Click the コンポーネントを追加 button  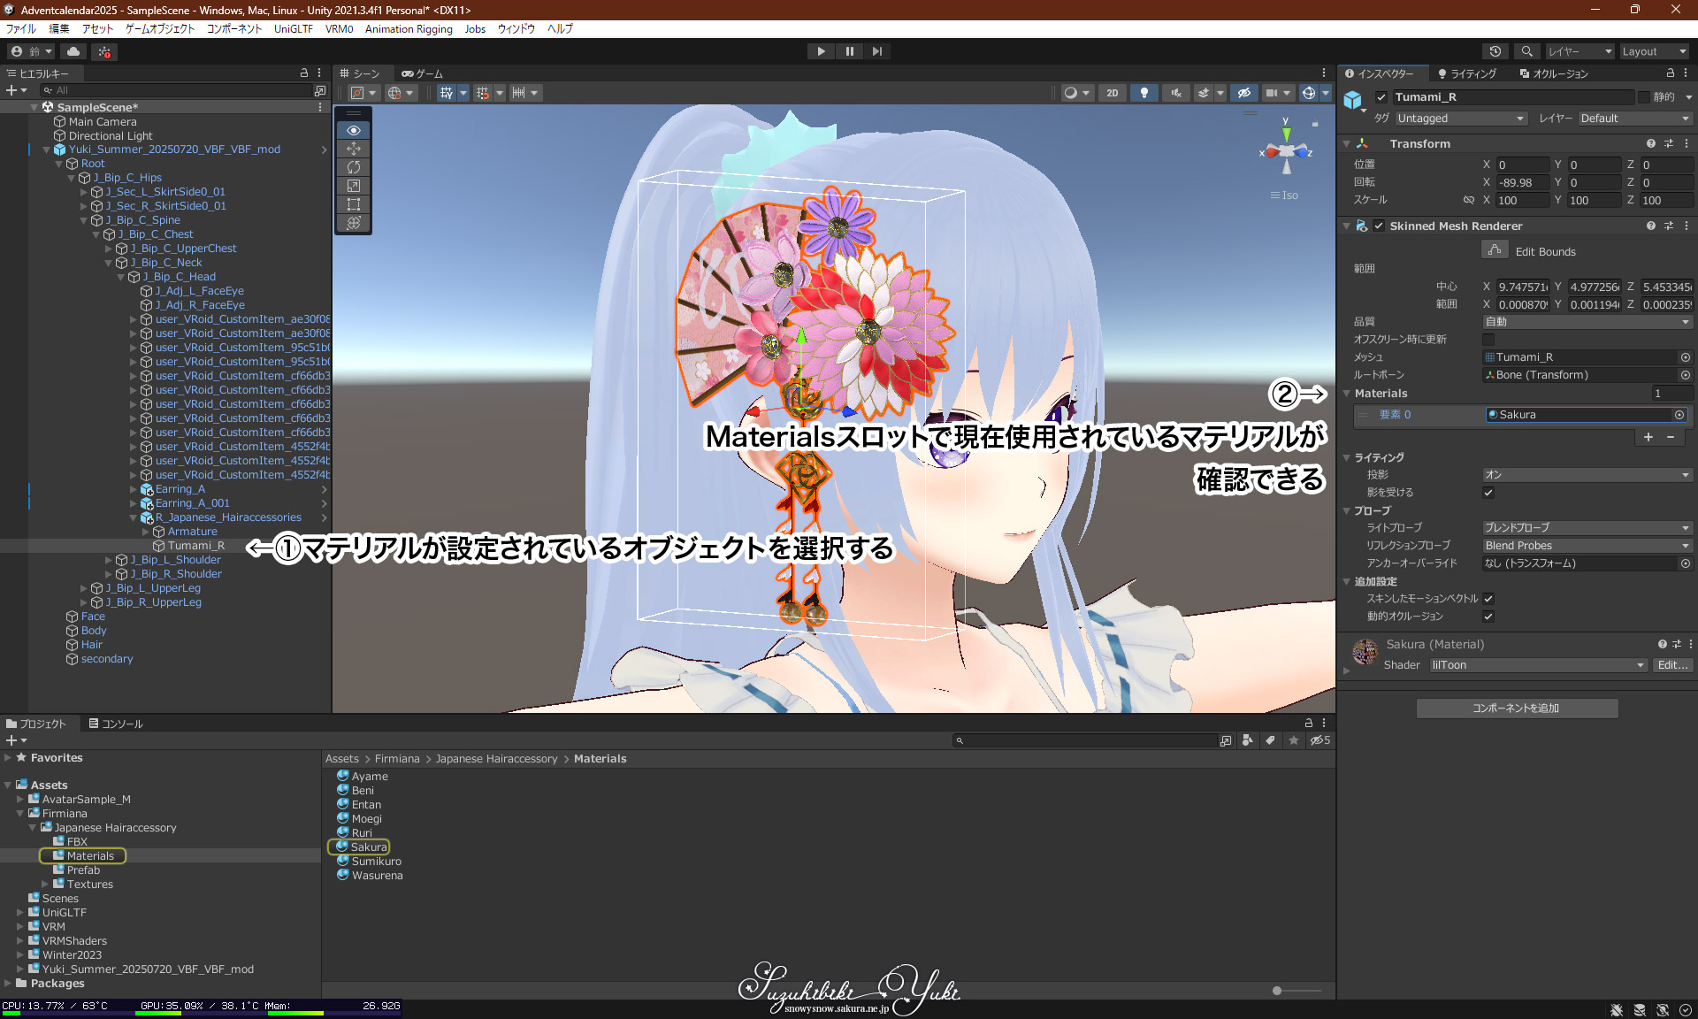[1517, 709]
